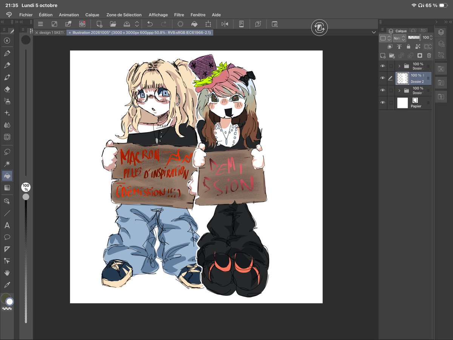Screen dimensions: 453x340
Task: Select the Gradient tool
Action: (7, 188)
